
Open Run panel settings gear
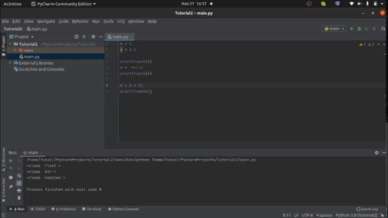[376, 153]
